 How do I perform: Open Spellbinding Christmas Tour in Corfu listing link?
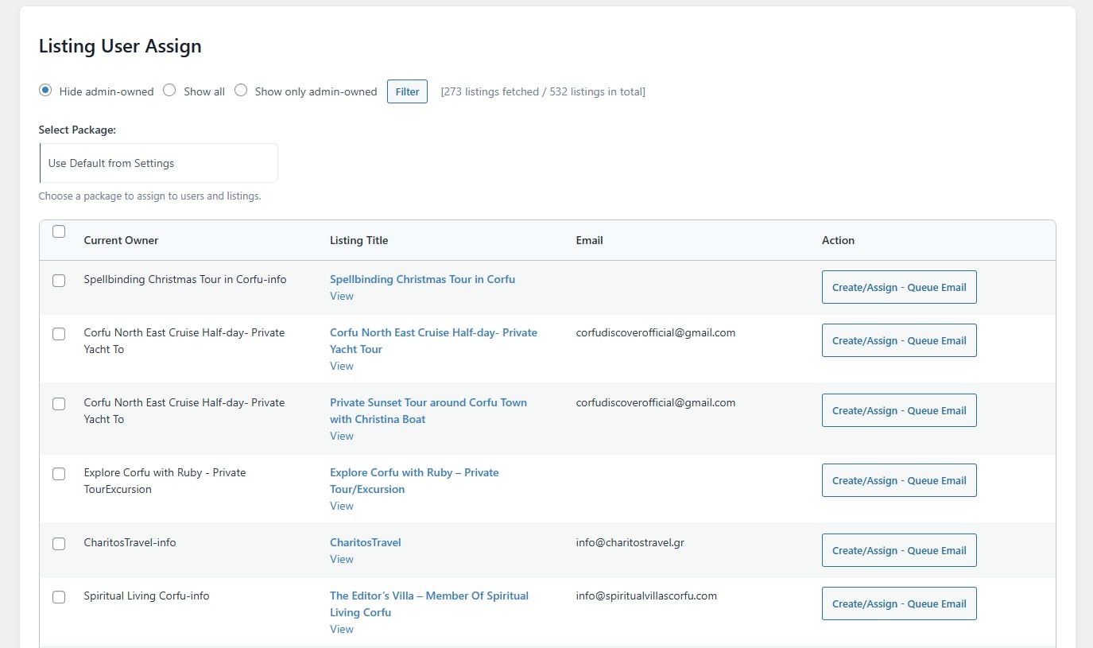coord(422,279)
